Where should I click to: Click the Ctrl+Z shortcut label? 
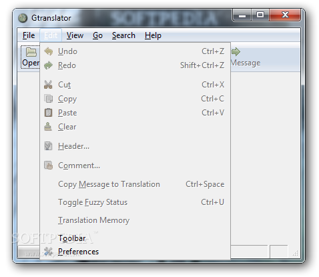[213, 51]
